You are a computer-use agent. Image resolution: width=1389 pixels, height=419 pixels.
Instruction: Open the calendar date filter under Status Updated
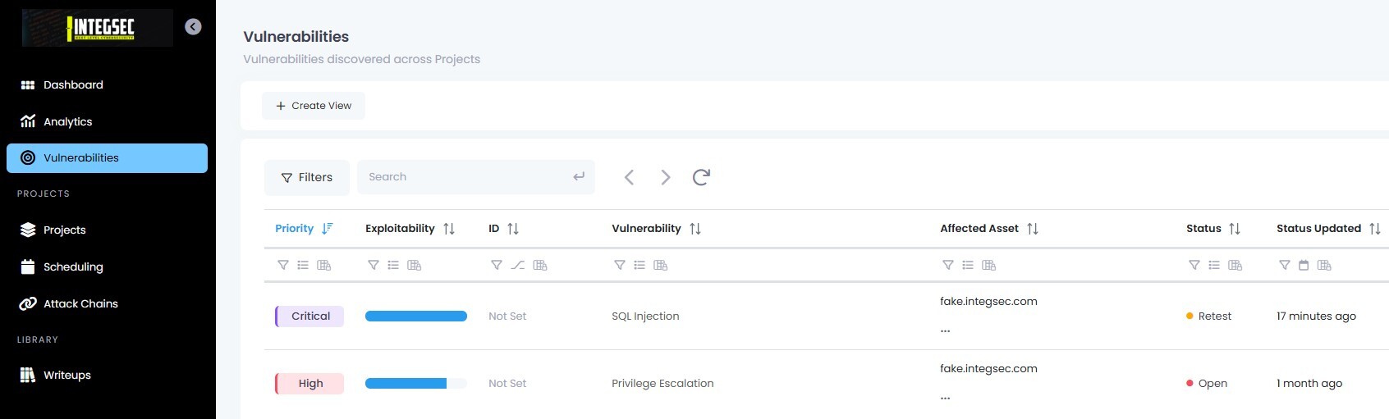coord(1304,265)
